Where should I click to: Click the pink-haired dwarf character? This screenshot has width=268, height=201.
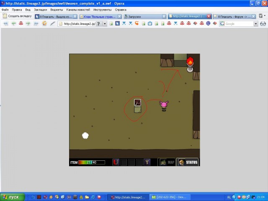click(164, 106)
